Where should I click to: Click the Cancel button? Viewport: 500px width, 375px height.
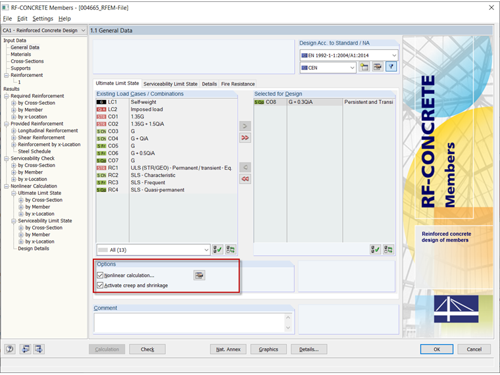474,349
